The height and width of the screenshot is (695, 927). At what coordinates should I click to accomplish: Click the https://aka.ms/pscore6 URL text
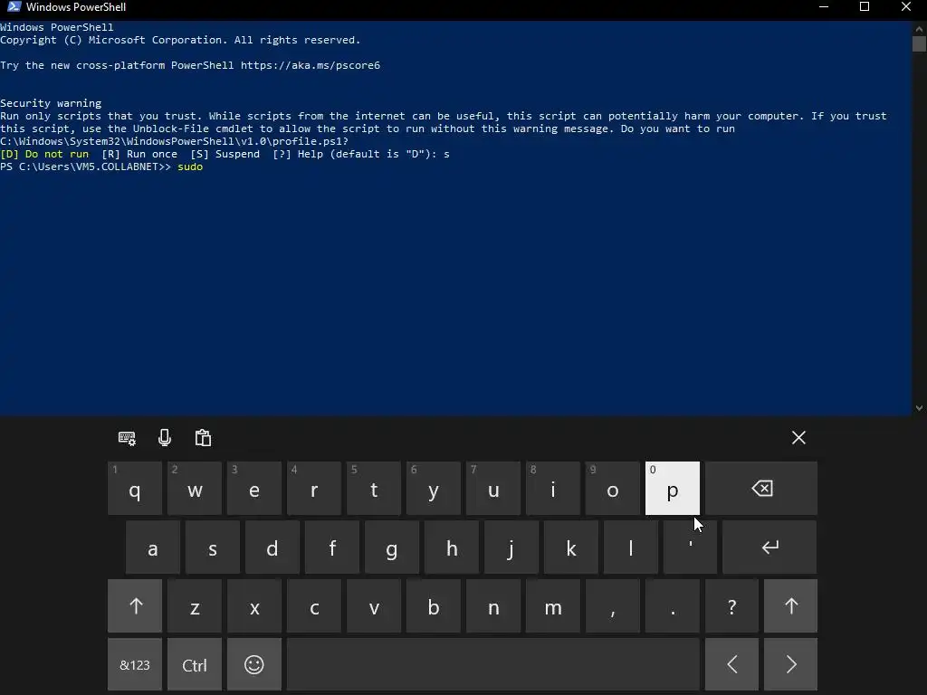point(311,65)
